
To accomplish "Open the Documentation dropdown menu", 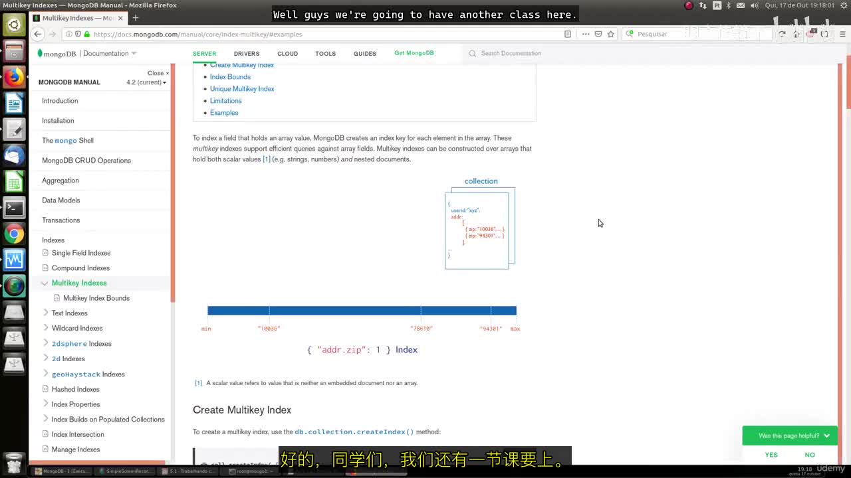I will pos(110,53).
